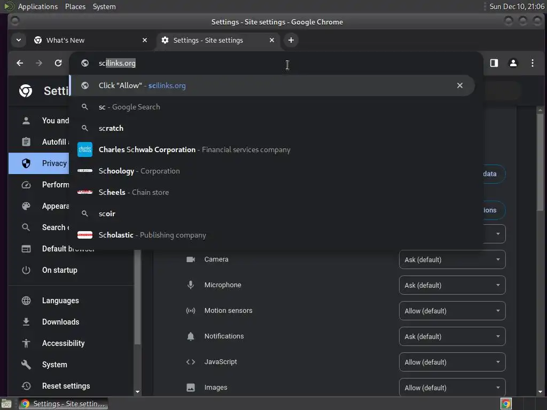The width and height of the screenshot is (547, 410).
Task: Open the Places menu
Action: [75, 6]
